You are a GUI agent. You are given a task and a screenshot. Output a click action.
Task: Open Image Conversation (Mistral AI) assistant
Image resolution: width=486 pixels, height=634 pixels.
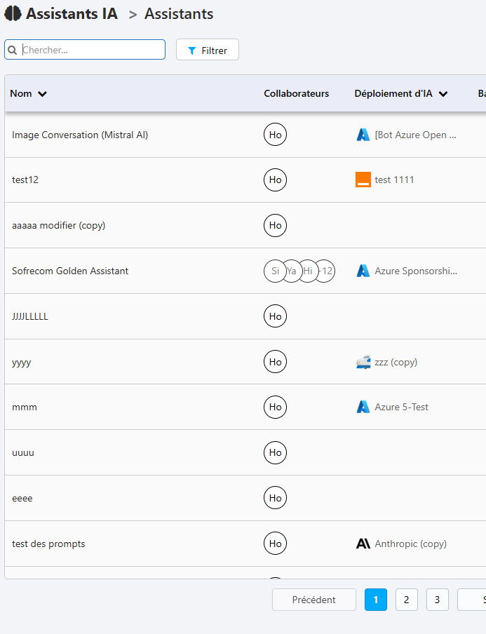(80, 135)
